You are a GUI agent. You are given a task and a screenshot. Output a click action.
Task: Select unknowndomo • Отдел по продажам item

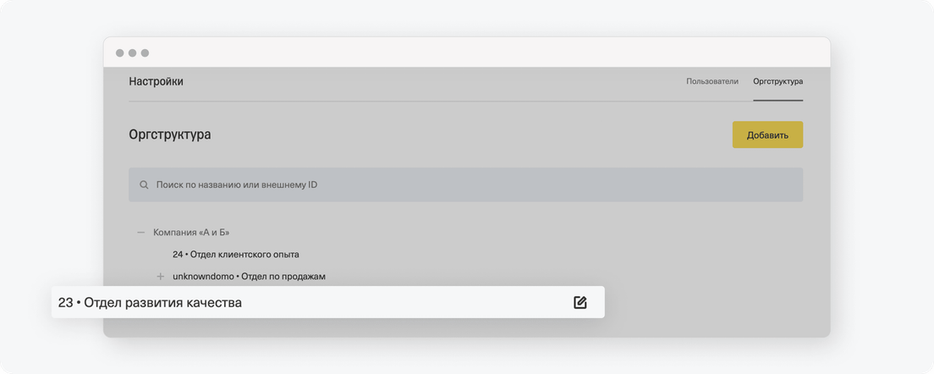click(x=249, y=277)
